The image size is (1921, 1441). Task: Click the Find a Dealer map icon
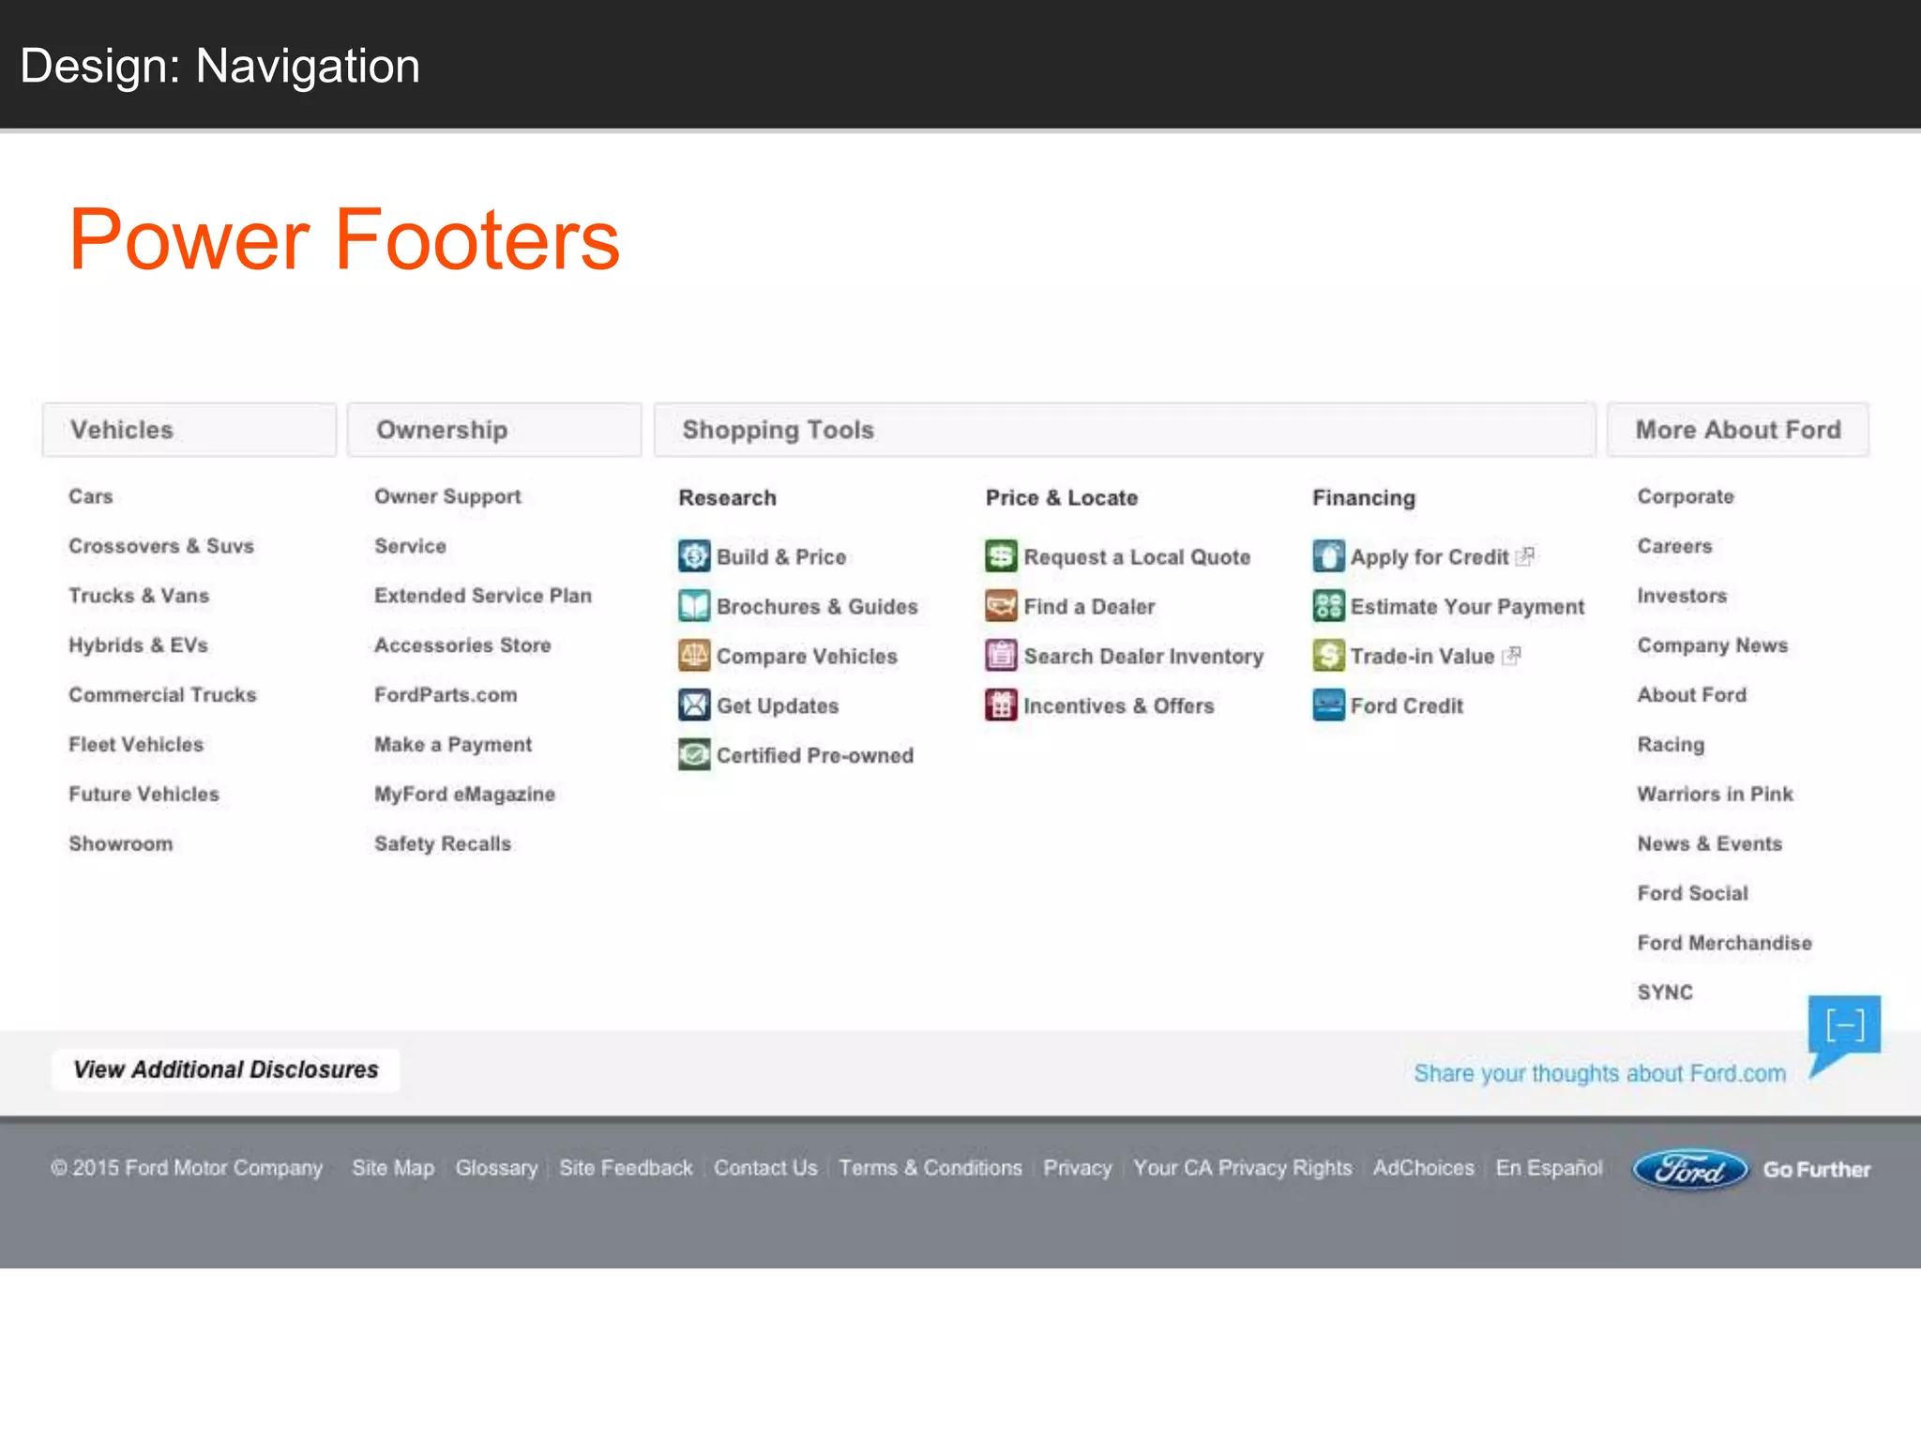[x=1001, y=606]
